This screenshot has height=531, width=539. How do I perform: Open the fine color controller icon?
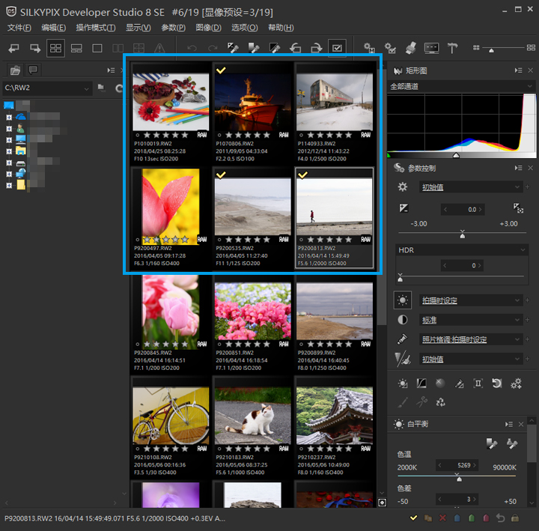coord(459,383)
